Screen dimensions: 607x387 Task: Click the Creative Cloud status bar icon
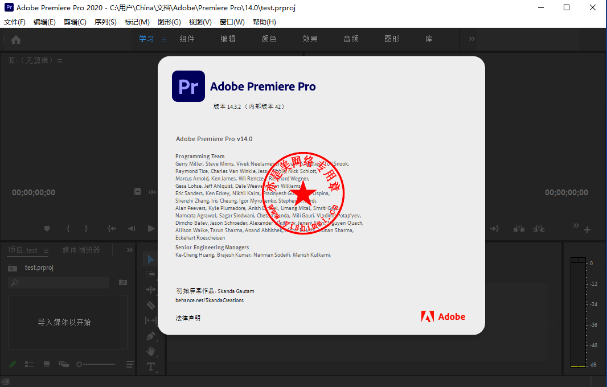pyautogui.click(x=6, y=381)
